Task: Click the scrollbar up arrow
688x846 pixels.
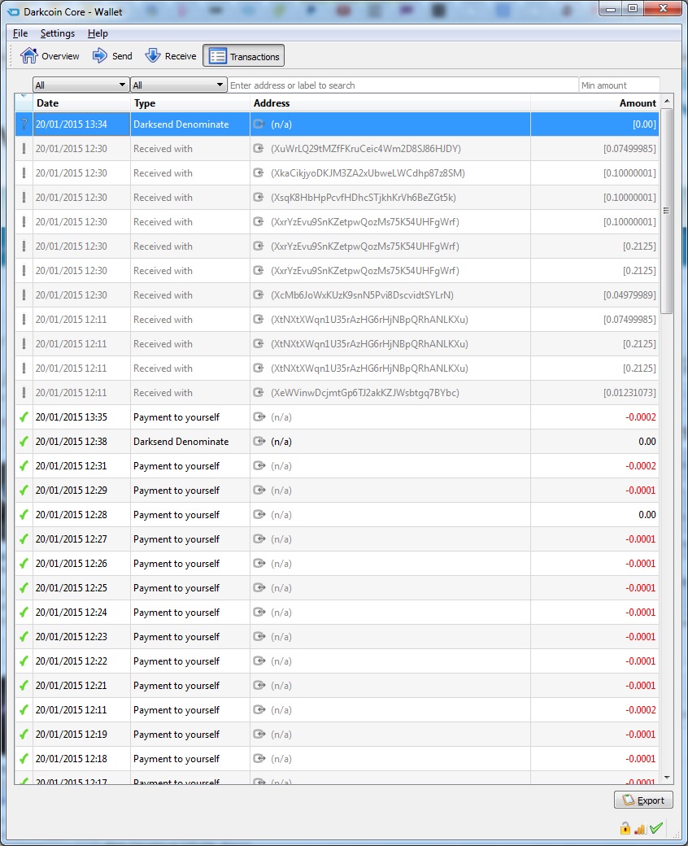Action: [667, 102]
